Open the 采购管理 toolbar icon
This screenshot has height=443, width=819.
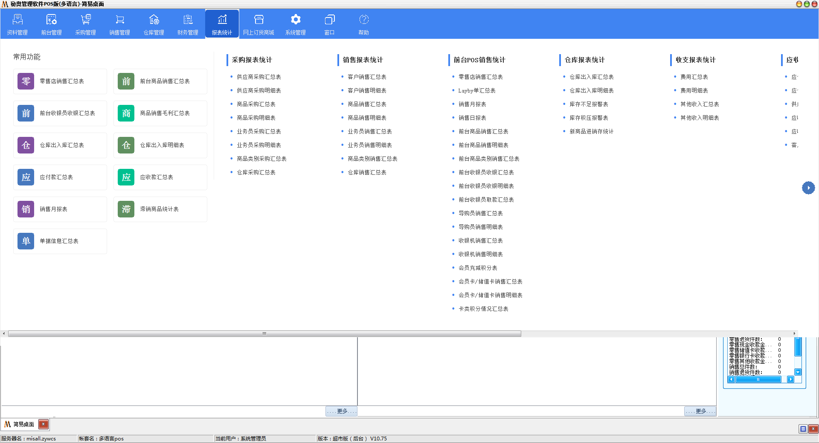[x=86, y=24]
